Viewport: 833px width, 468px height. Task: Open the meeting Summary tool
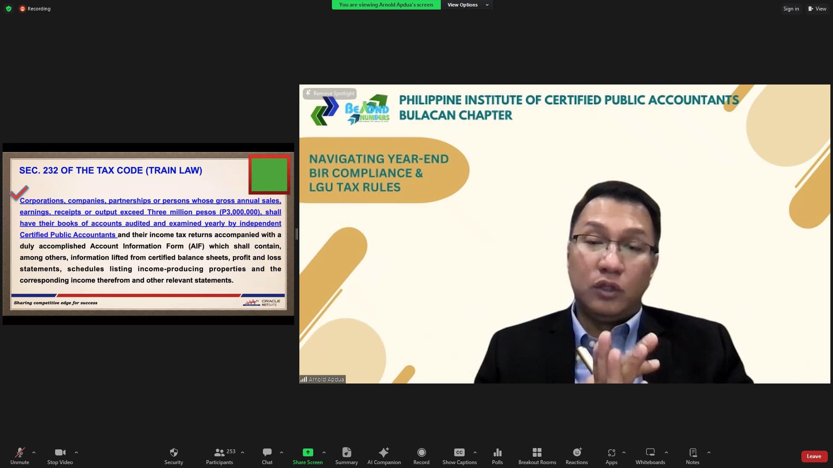coord(347,456)
